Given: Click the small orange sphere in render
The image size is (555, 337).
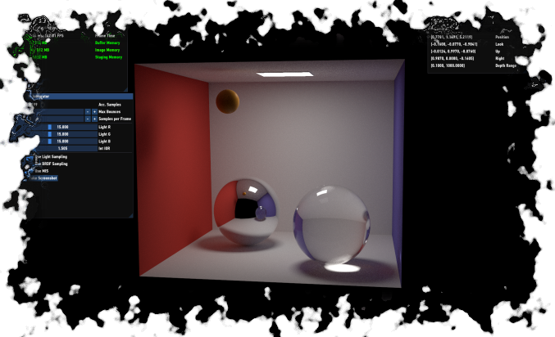Looking at the screenshot, I should (x=228, y=101).
